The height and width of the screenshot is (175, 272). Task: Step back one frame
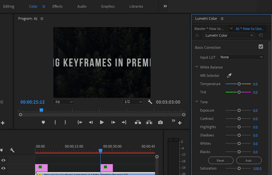point(91,122)
